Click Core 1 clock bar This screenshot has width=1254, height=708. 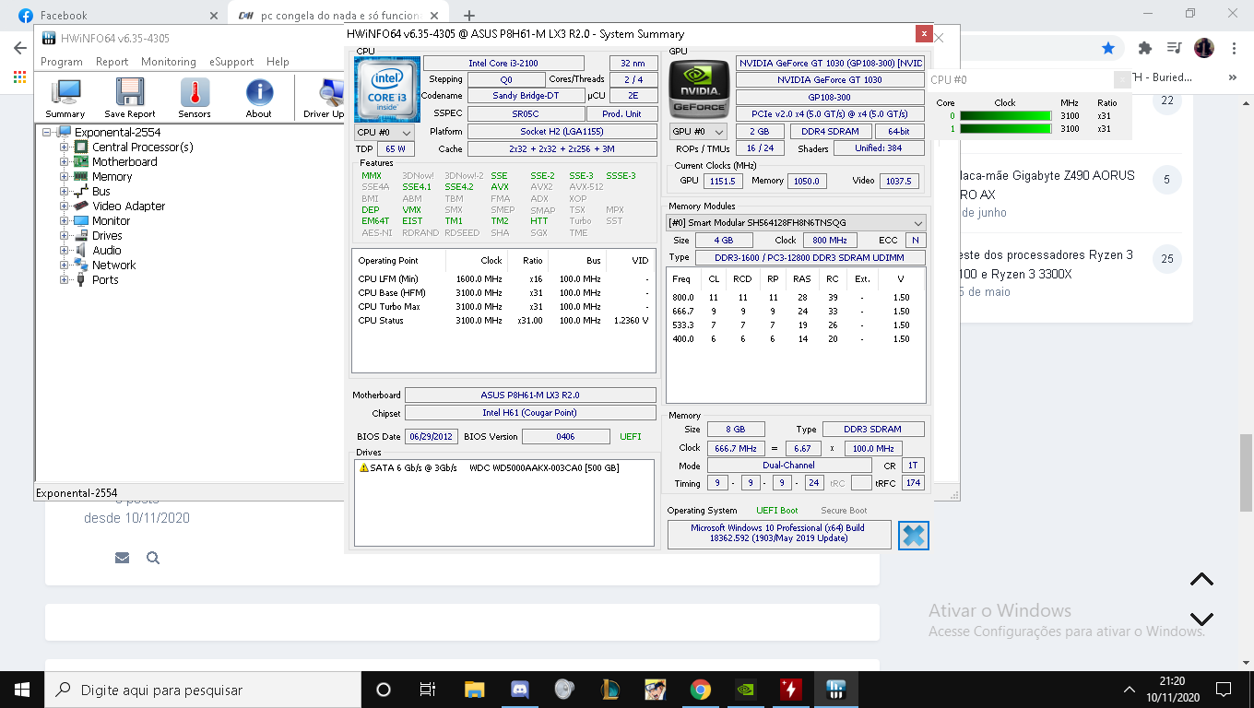(1005, 129)
